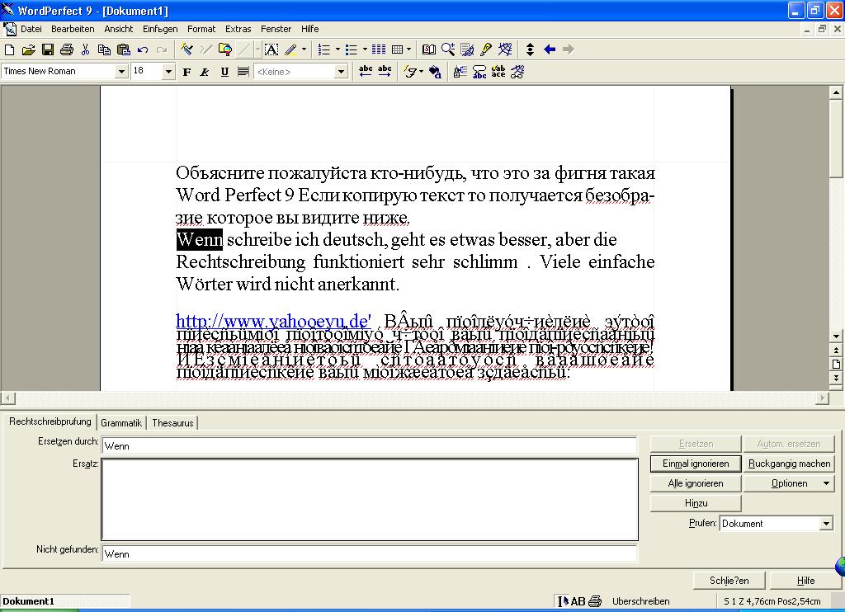
Task: Click the next page button below scrollbar
Action: 836,378
